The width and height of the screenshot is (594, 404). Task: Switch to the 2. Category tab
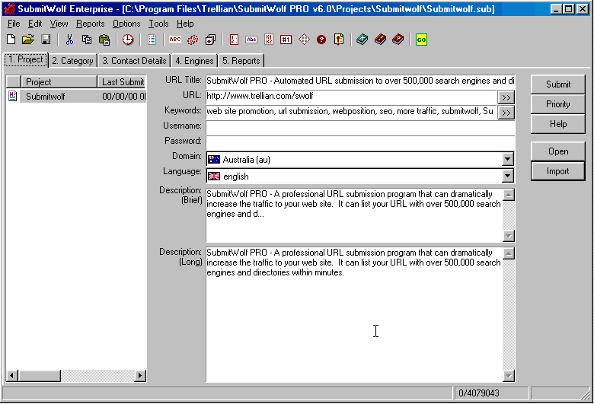(73, 61)
